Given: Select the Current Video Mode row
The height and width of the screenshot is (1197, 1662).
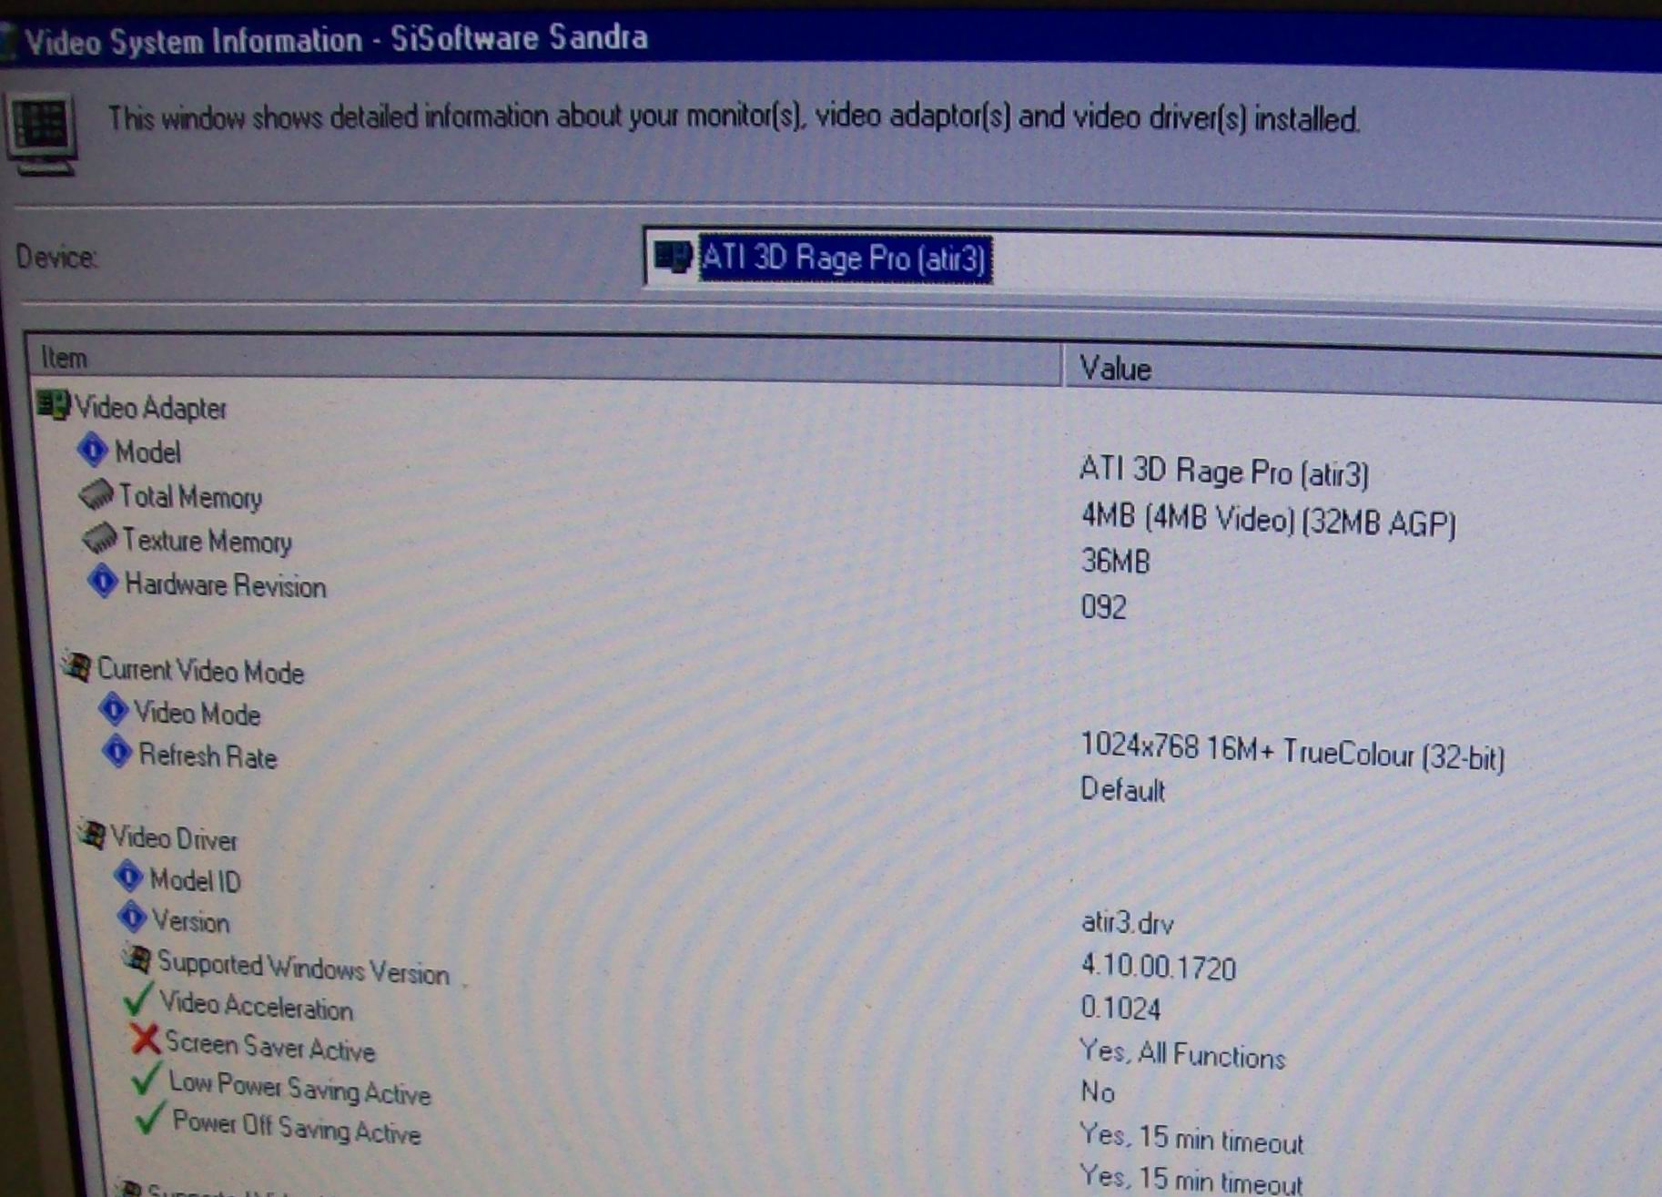Looking at the screenshot, I should (201, 671).
